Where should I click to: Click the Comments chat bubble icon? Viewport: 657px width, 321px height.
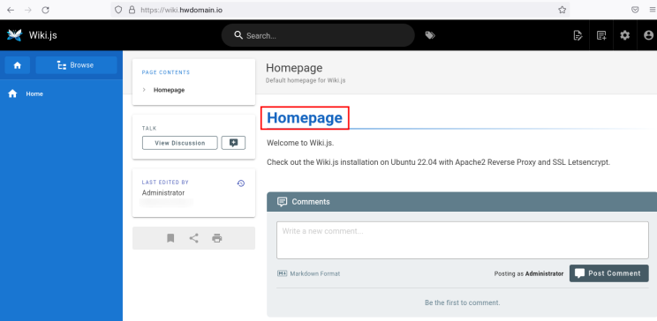(x=282, y=202)
